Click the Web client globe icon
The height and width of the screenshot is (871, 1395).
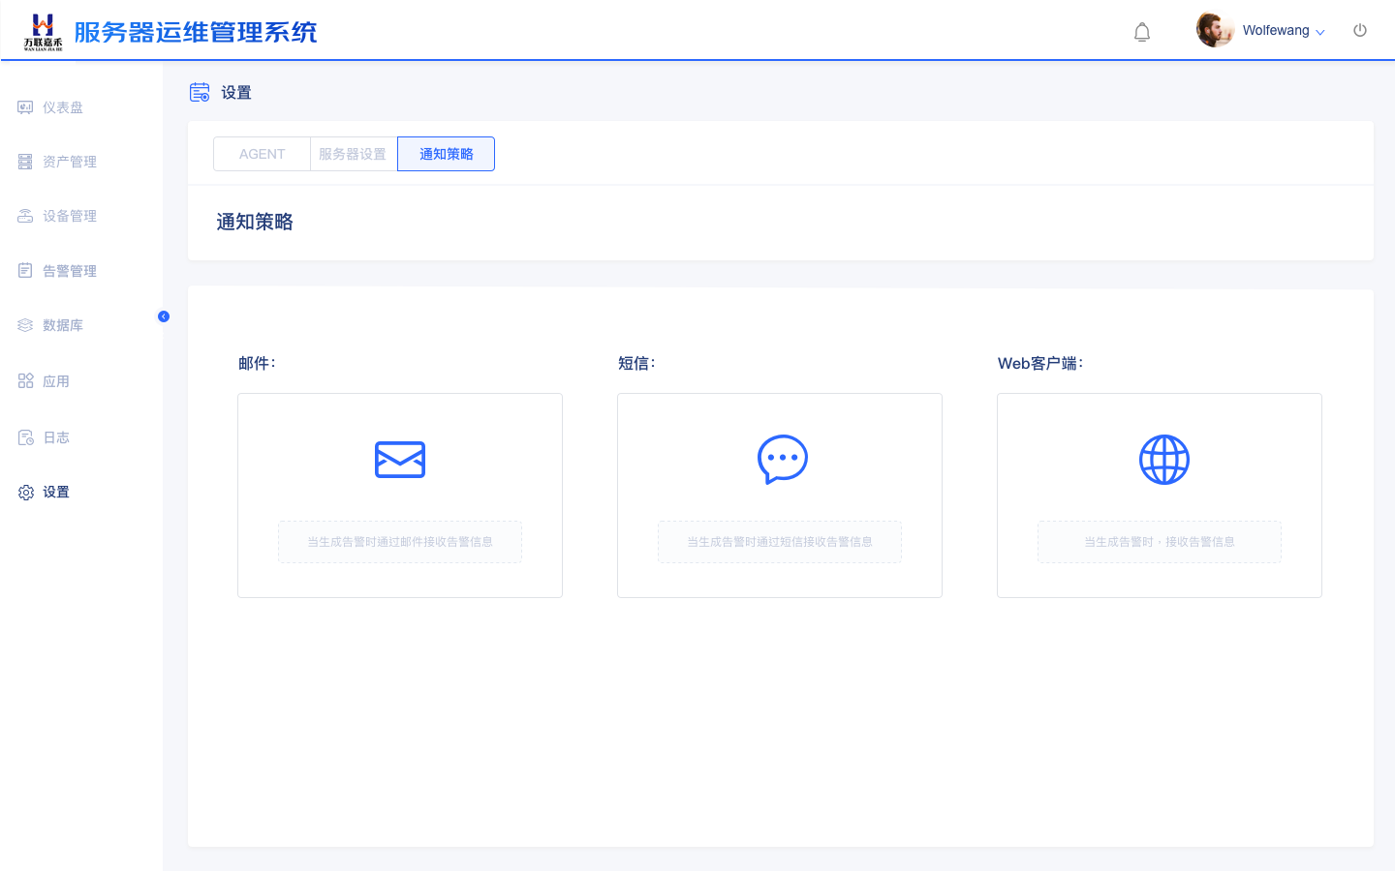[x=1163, y=460]
